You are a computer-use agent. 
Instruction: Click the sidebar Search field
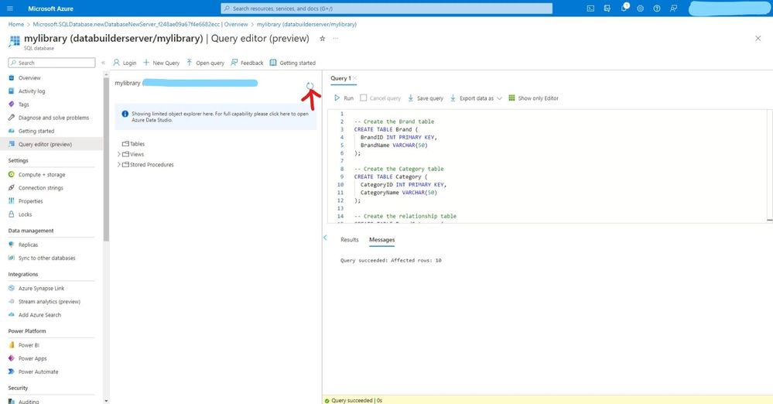coord(52,63)
